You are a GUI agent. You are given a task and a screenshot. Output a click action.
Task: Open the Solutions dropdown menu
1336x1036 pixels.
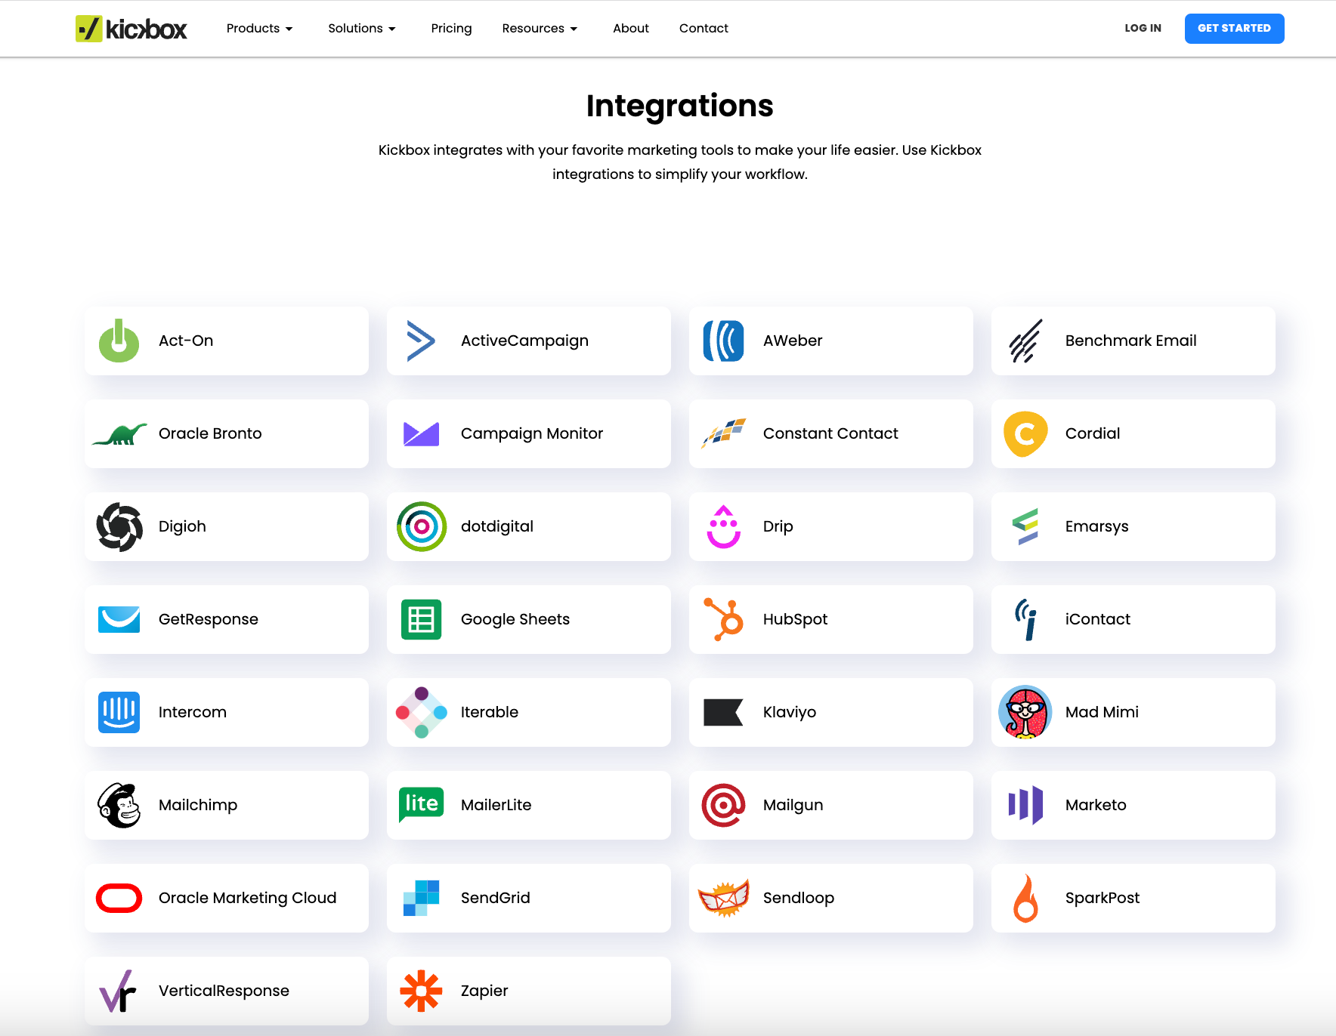pyautogui.click(x=361, y=29)
